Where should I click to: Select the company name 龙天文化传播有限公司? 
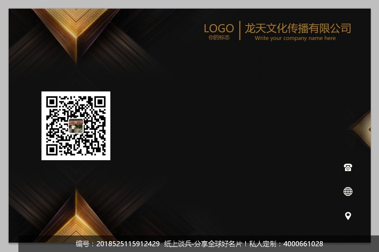[x=298, y=28]
